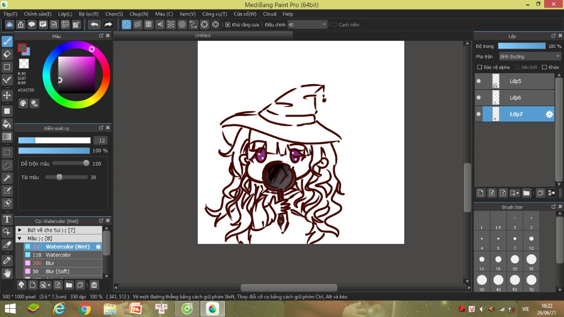Click the share/export icon in the toolbar
The width and height of the screenshot is (564, 317).
(x=20, y=24)
